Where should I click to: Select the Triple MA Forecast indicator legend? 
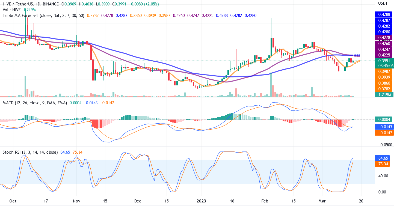[44, 16]
